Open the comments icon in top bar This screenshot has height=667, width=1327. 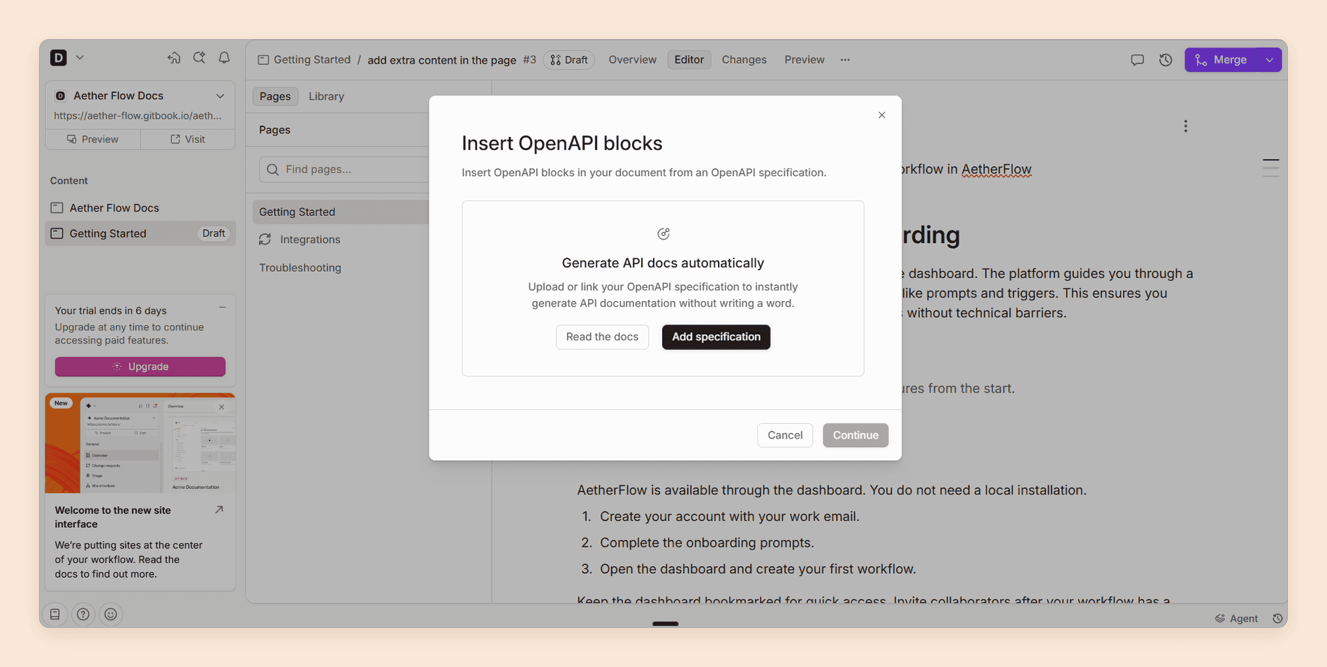1137,60
